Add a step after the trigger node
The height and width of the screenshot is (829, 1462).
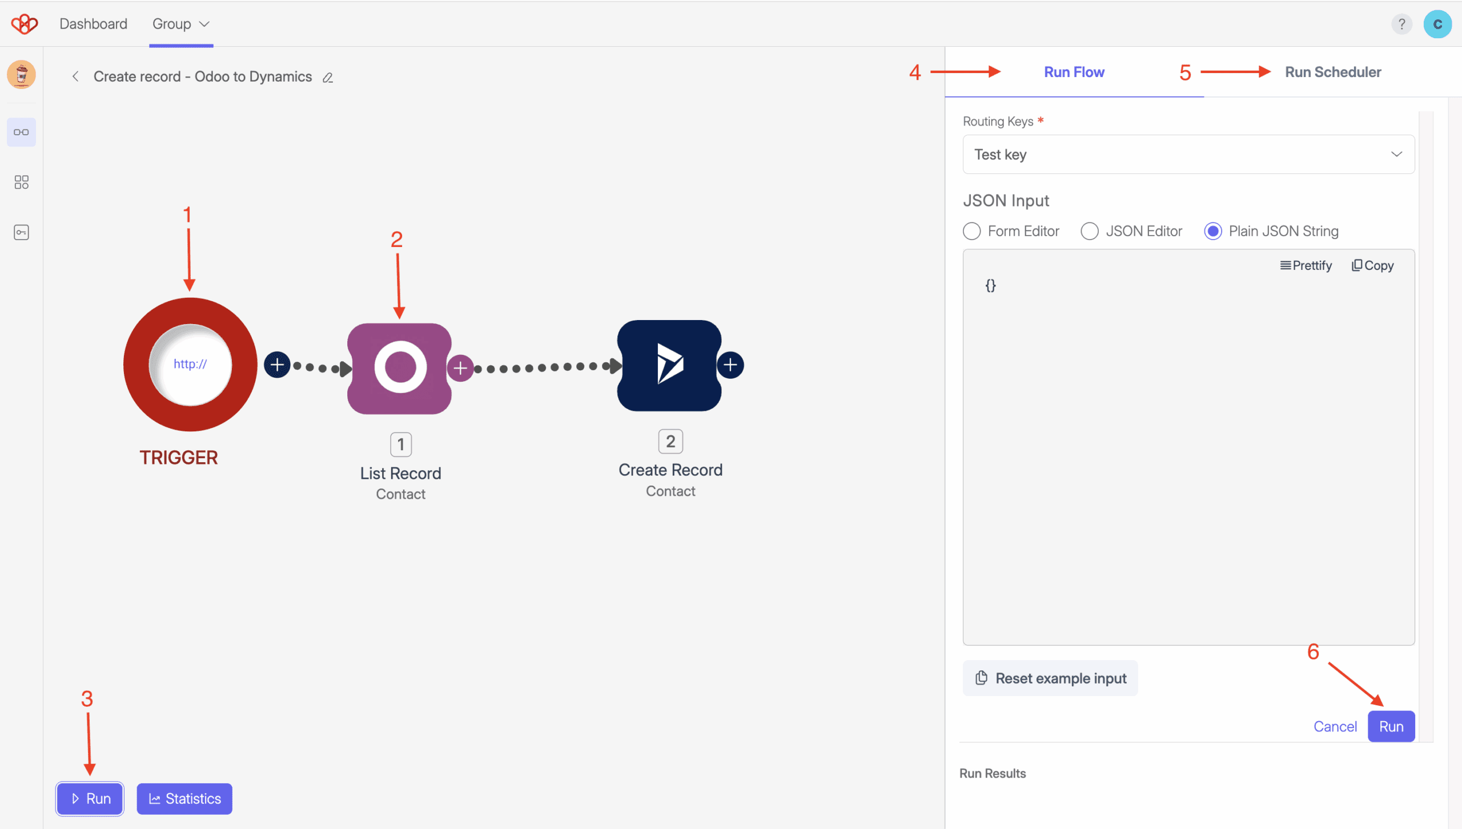pos(277,365)
